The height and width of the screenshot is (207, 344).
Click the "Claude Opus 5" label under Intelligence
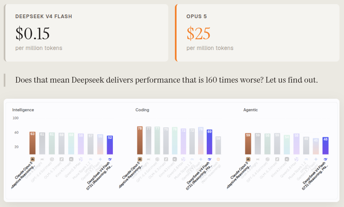pos(24,171)
